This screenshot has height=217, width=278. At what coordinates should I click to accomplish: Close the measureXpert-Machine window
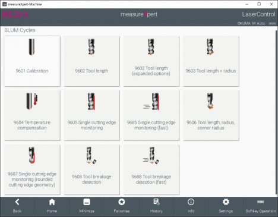coord(271,4)
